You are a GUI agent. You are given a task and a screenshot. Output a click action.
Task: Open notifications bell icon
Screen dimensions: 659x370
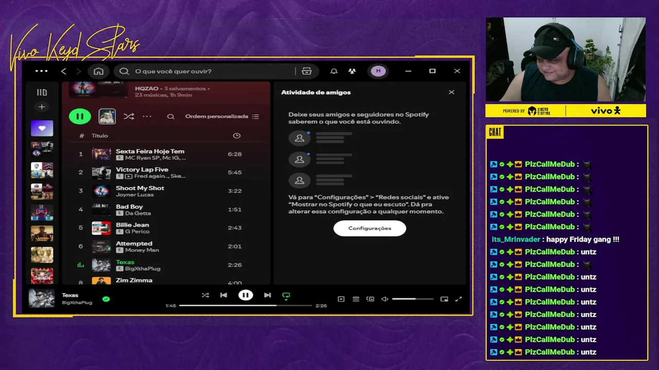334,71
